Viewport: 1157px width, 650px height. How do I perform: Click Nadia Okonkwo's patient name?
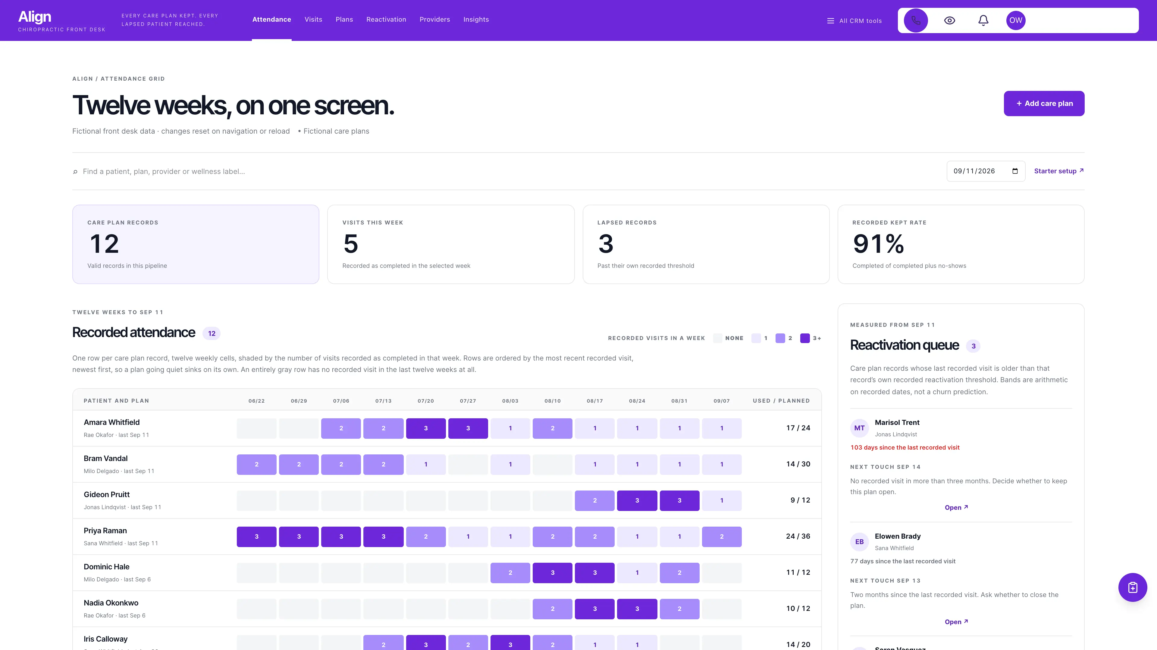click(111, 603)
